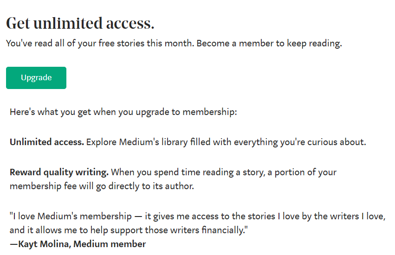Click 'a portion of your' phrase
Image resolution: width=395 pixels, height=255 pixels.
pos(302,172)
